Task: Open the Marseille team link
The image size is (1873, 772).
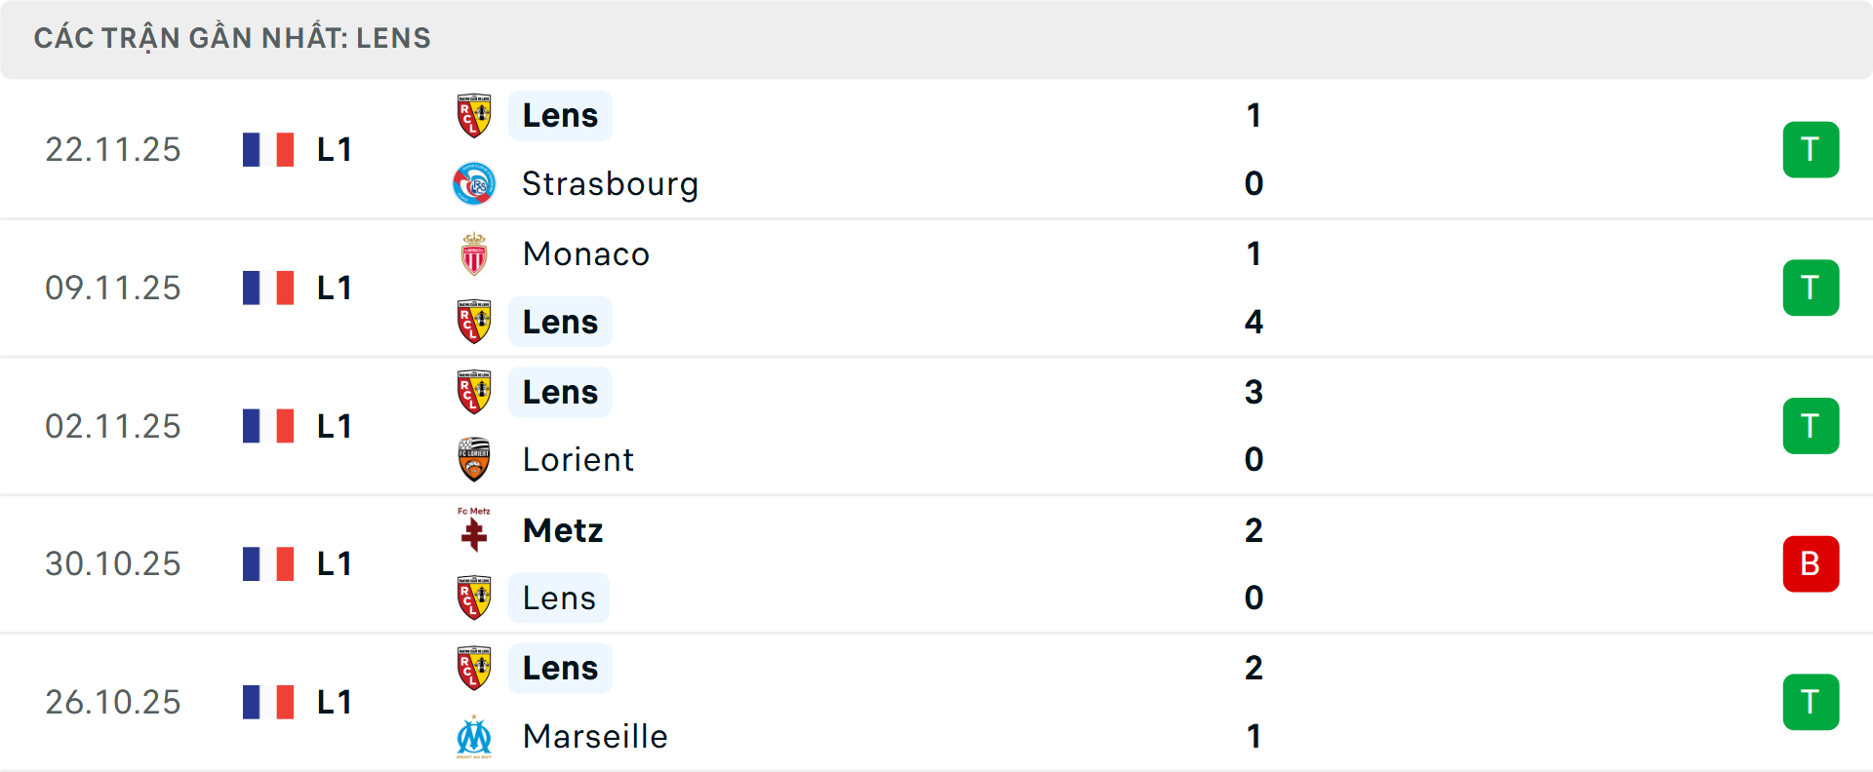Action: (595, 737)
